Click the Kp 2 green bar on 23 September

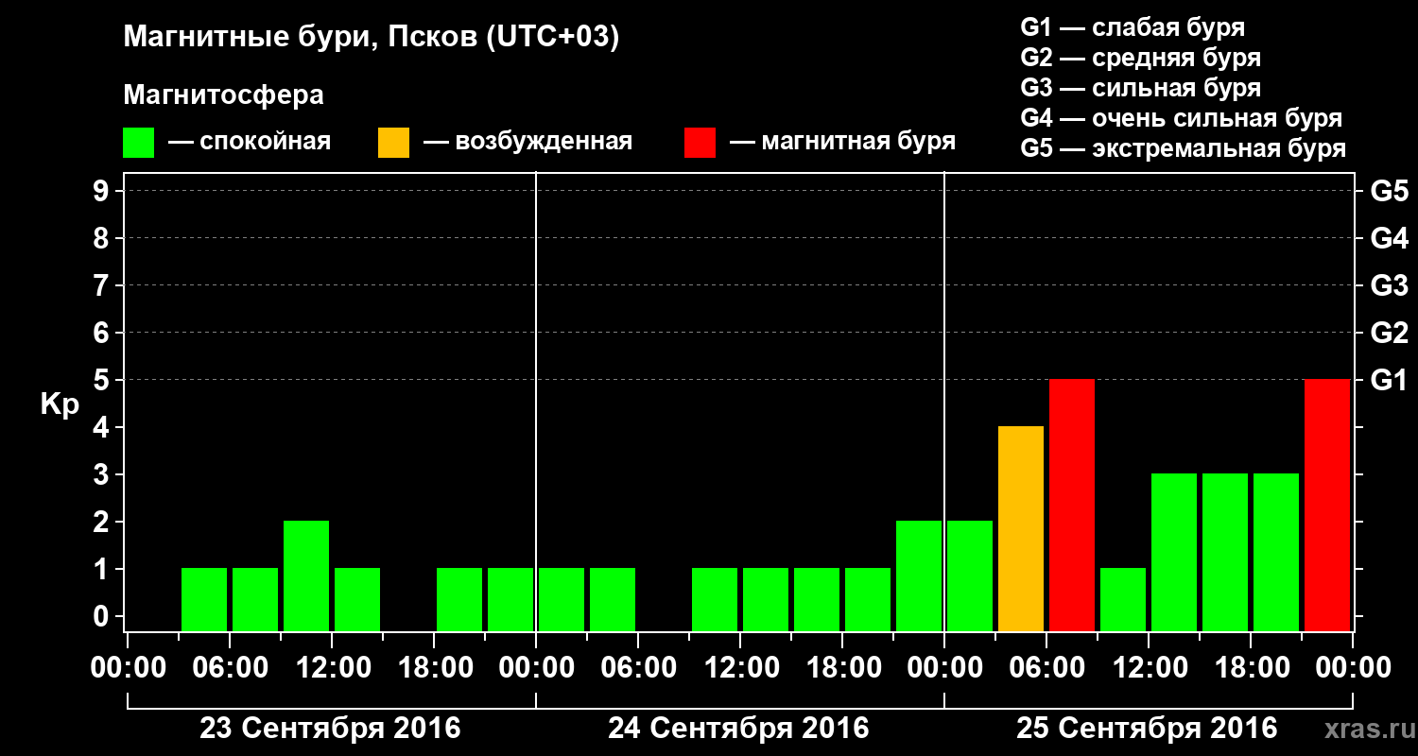306,576
